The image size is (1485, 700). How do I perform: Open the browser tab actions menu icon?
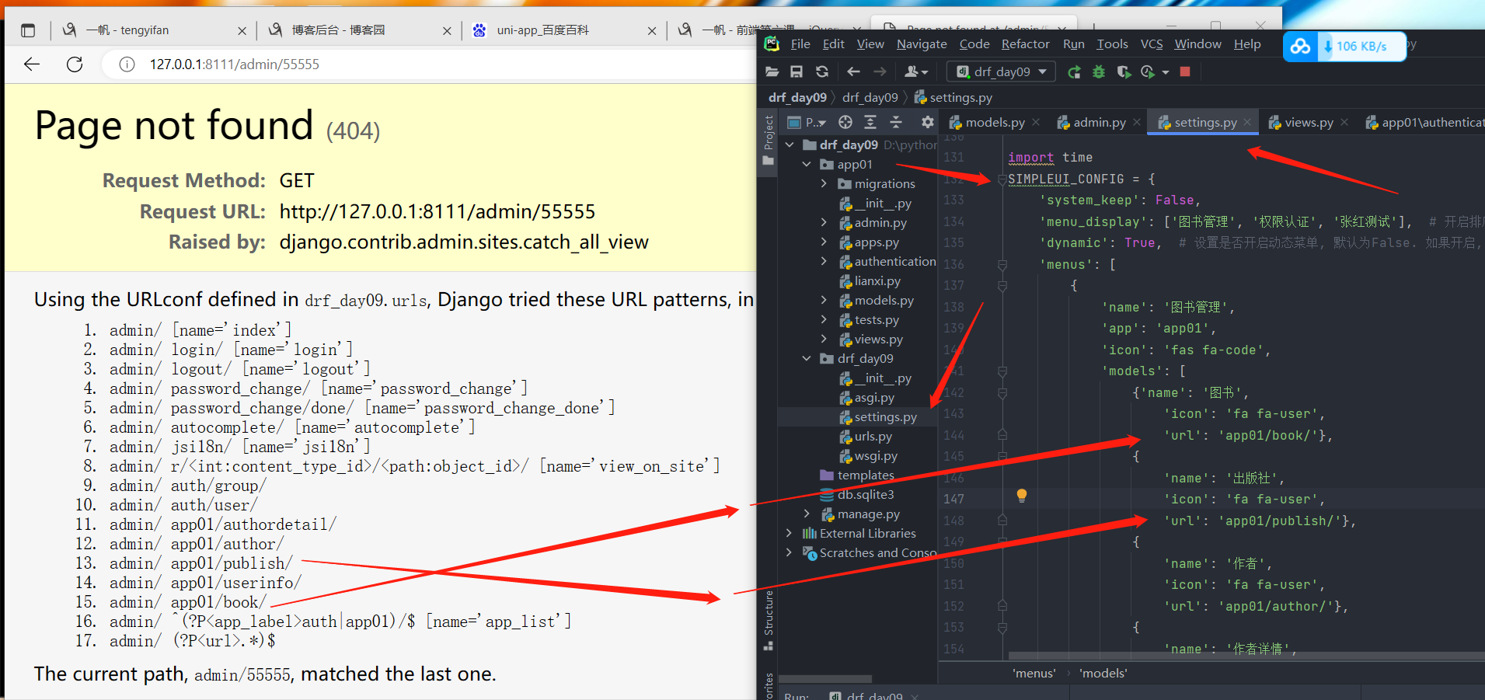pos(28,30)
